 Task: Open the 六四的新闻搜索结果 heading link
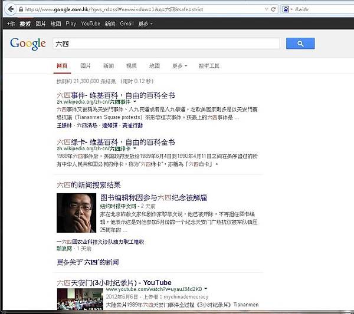pos(88,185)
